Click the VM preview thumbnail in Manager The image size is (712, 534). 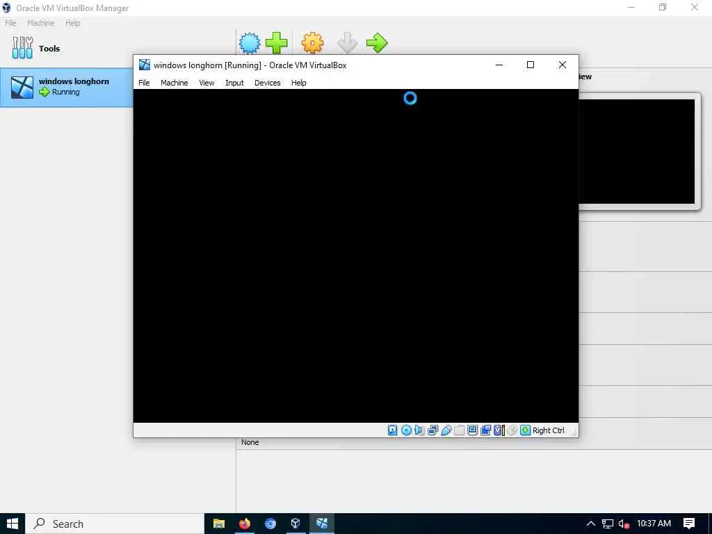(637, 151)
